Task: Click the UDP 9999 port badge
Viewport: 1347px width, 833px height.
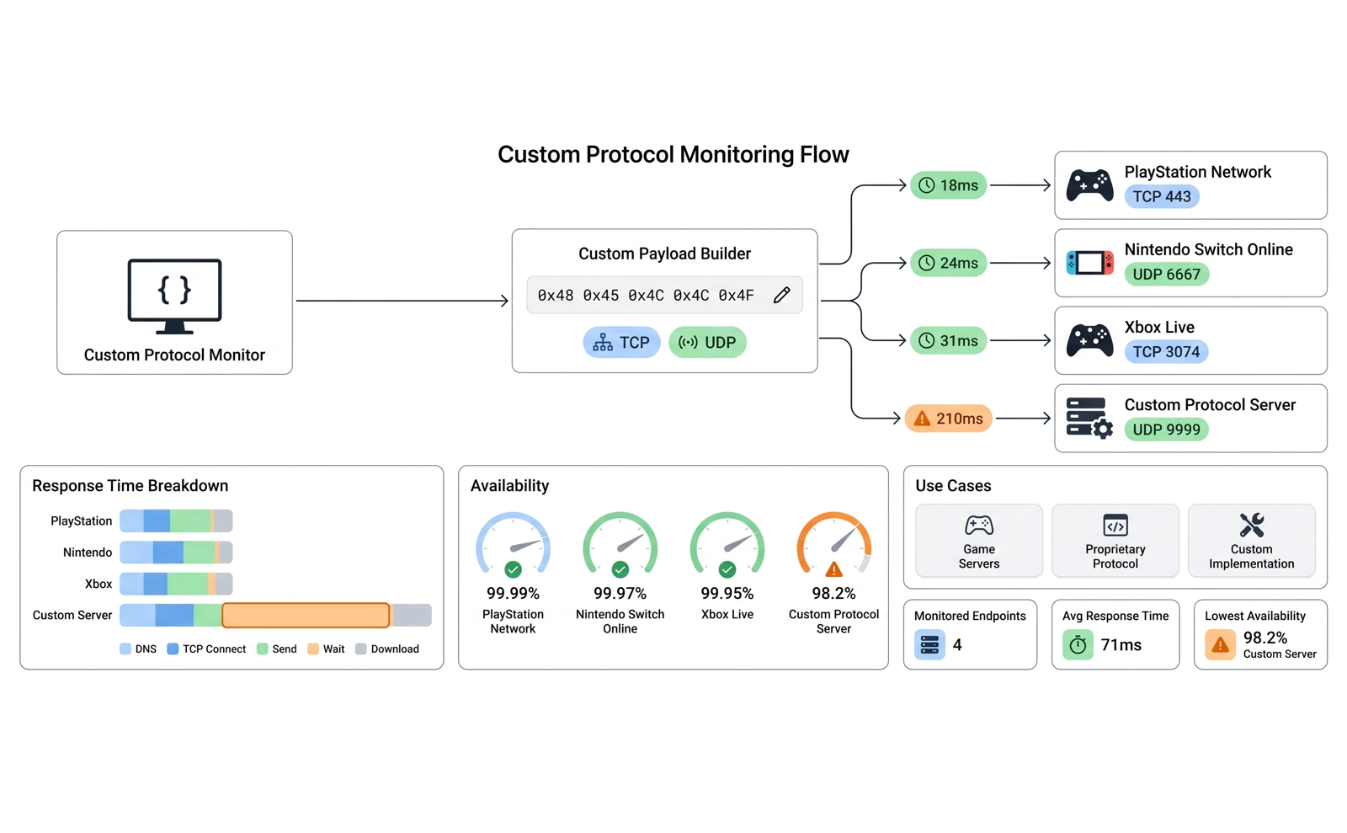Action: (x=1167, y=430)
